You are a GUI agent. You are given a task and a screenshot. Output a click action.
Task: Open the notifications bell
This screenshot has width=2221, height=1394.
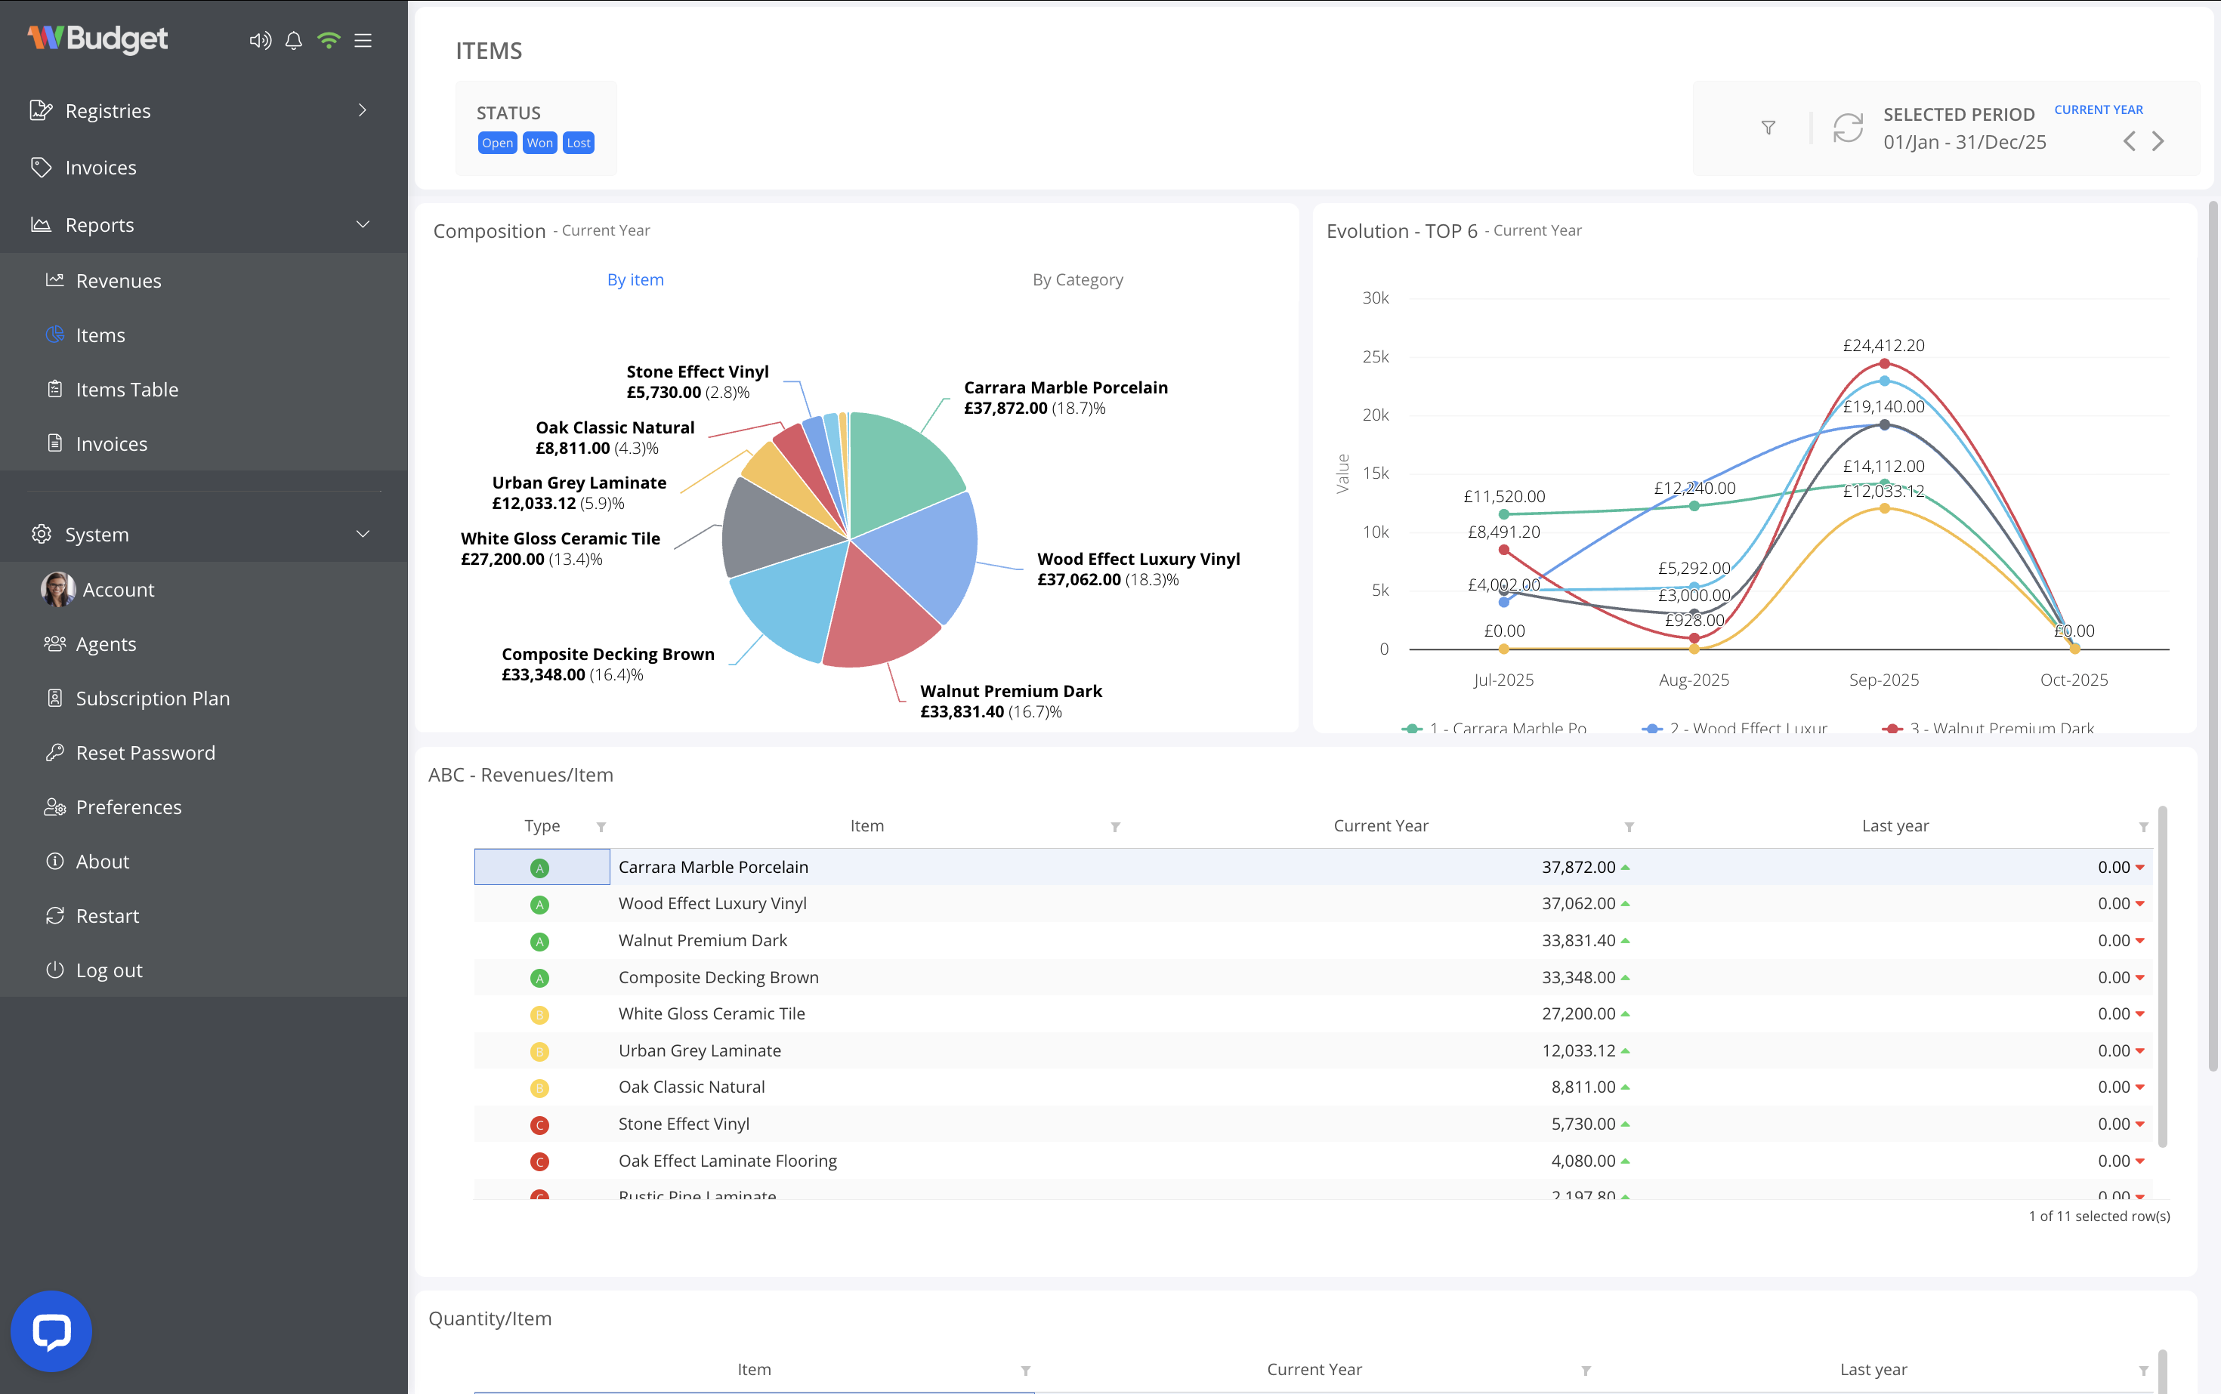click(293, 41)
